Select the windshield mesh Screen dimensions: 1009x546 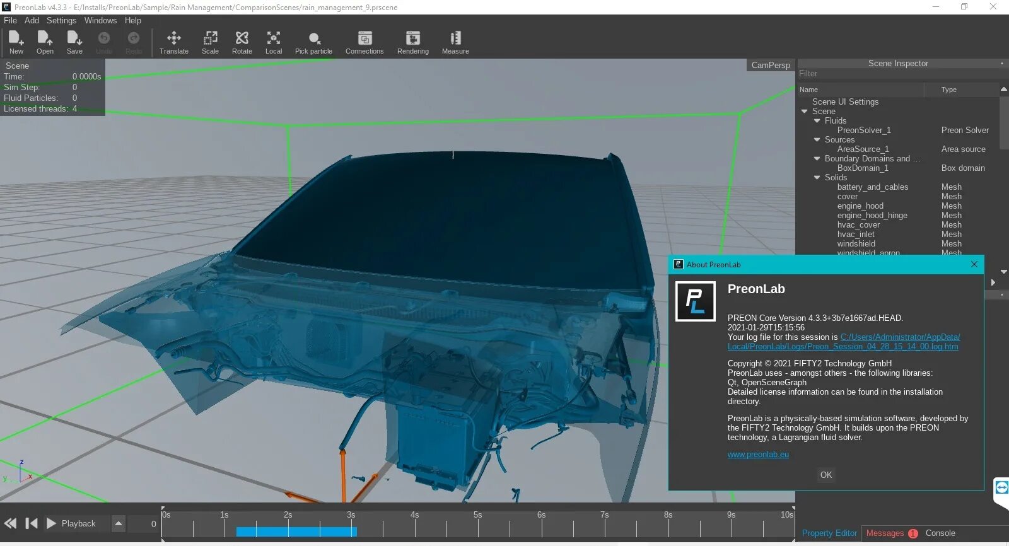(856, 244)
